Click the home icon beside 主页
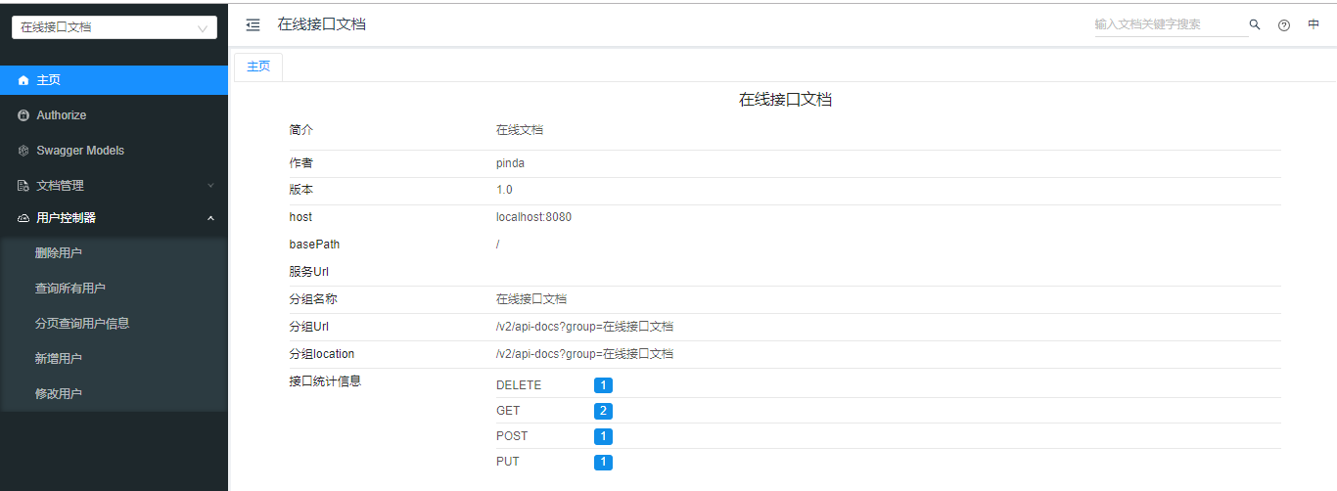Image resolution: width=1337 pixels, height=491 pixels. tap(23, 80)
